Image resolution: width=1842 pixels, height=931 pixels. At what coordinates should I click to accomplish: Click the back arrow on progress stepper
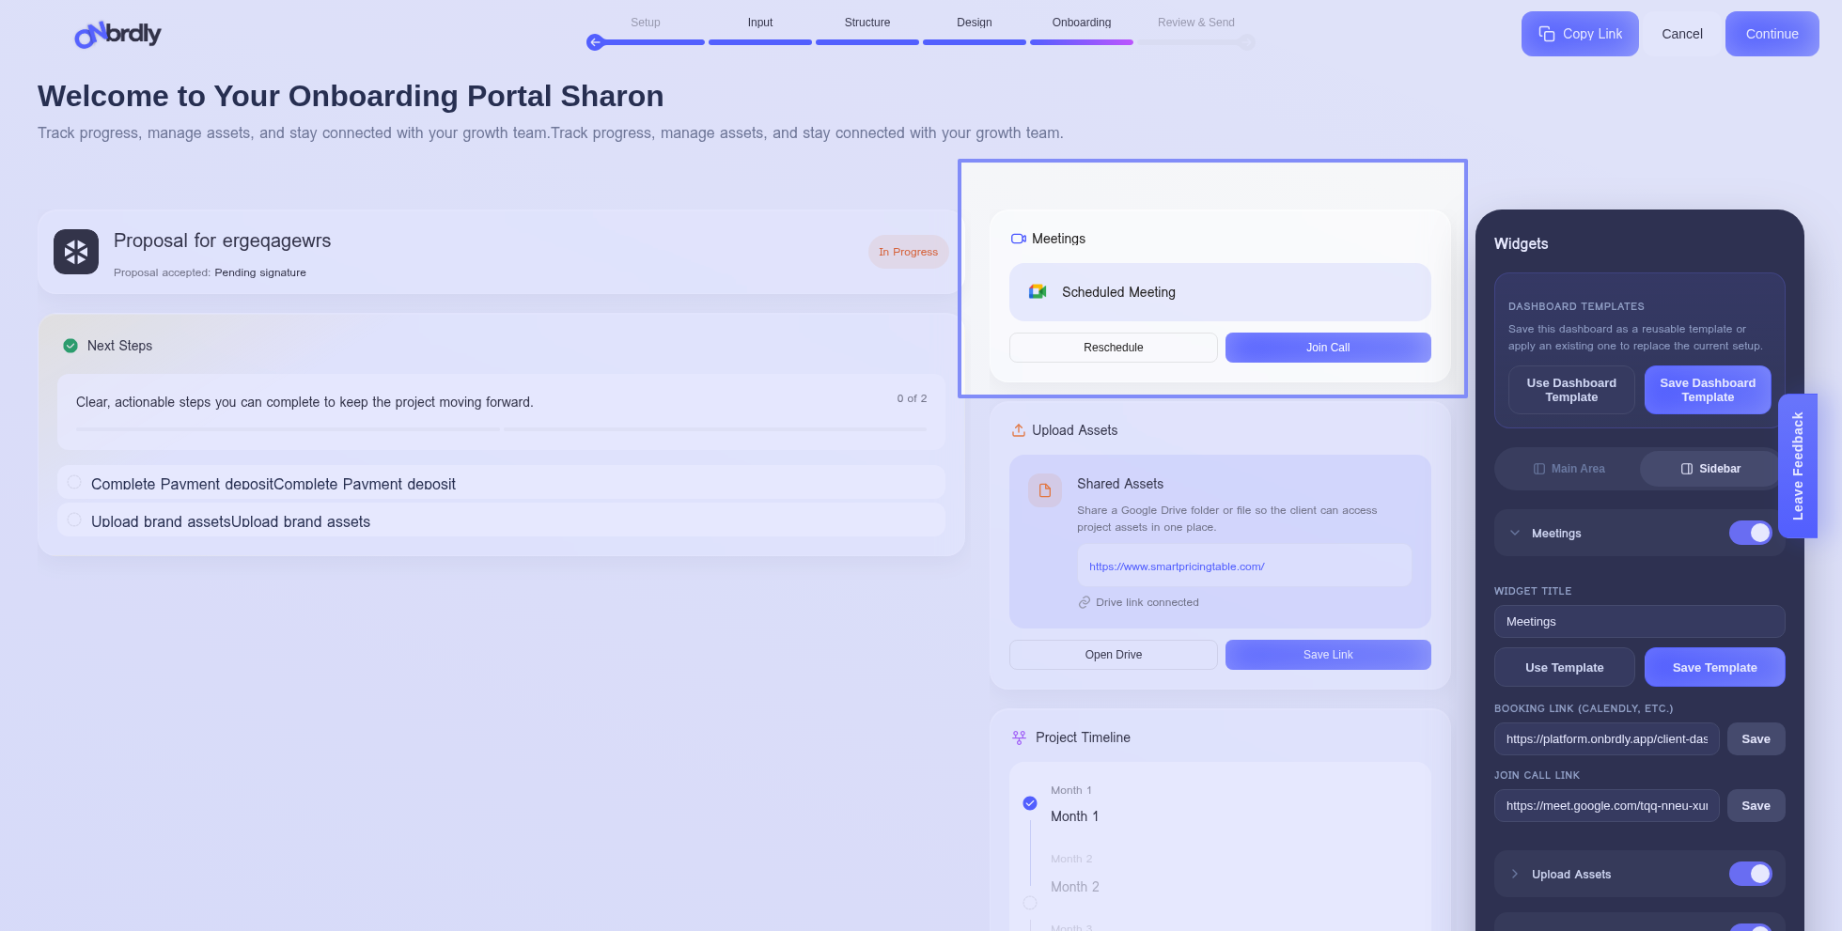point(595,42)
